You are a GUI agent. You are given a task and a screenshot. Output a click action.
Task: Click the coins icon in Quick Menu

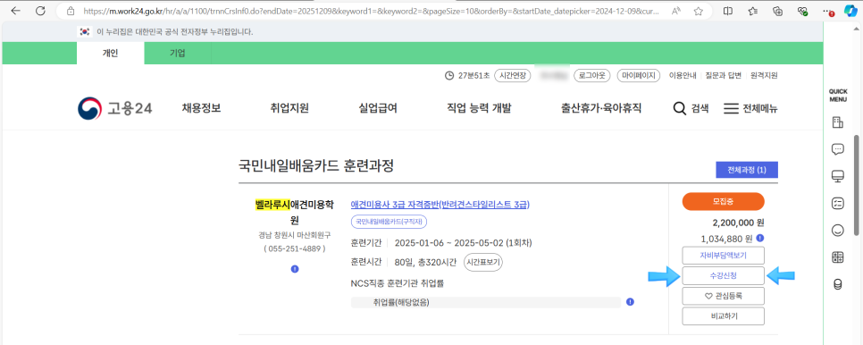coord(838,284)
